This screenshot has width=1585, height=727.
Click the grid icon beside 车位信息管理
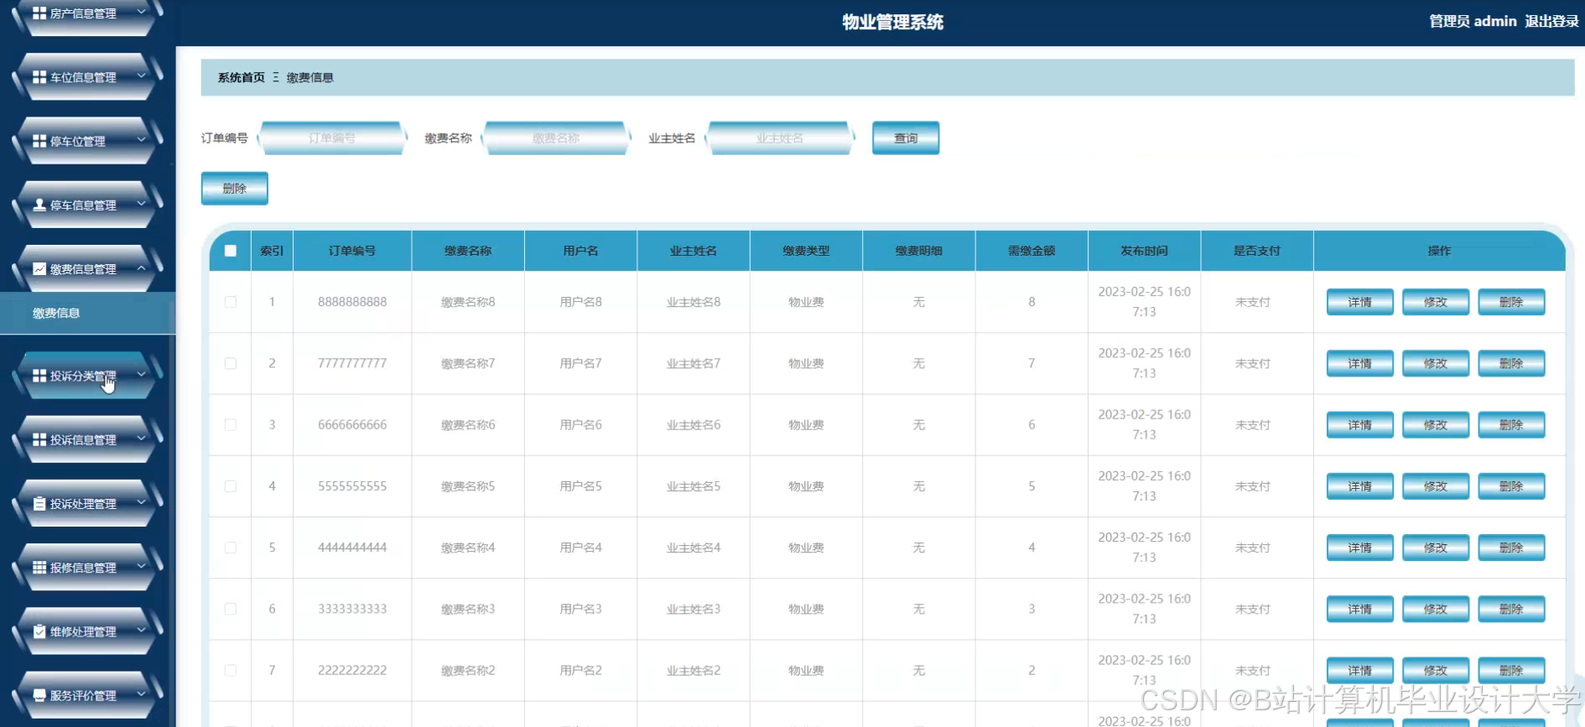(39, 77)
